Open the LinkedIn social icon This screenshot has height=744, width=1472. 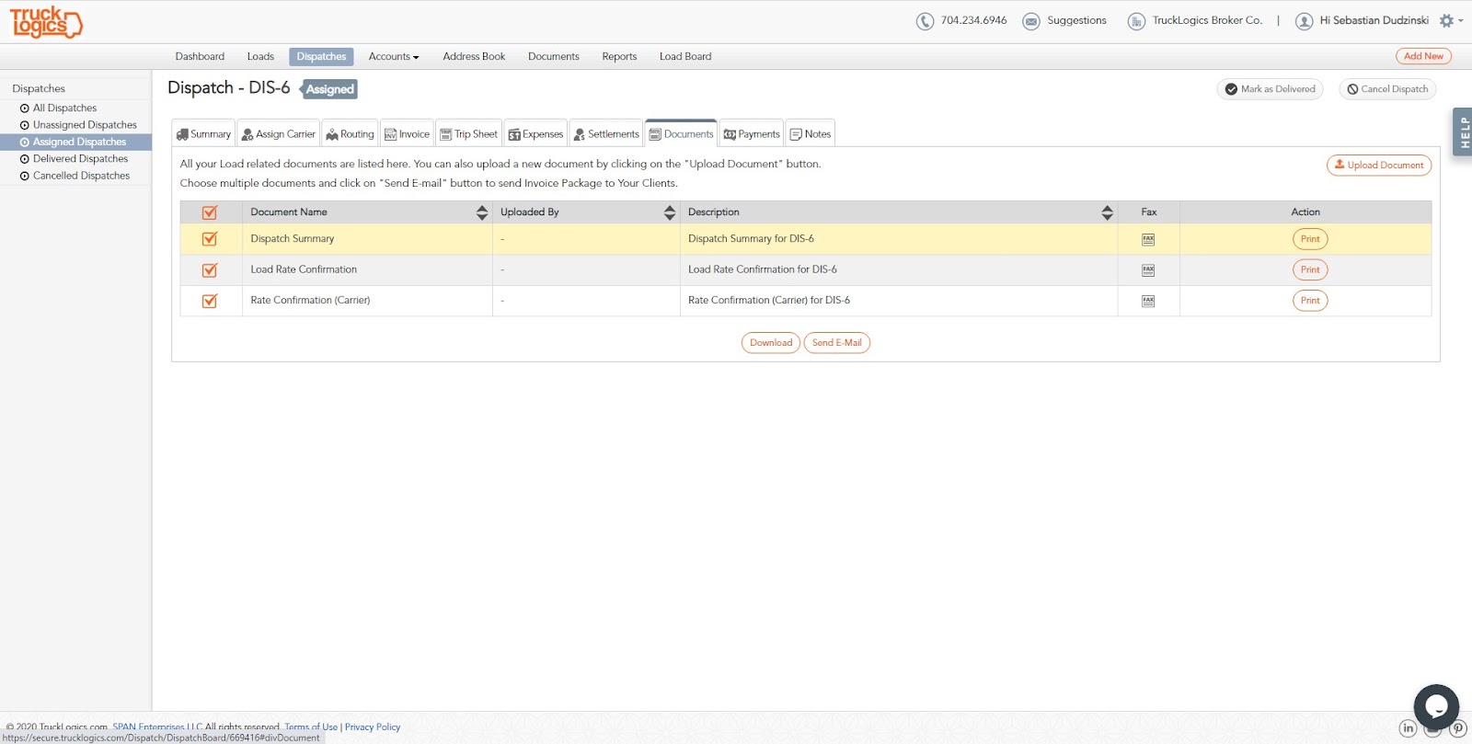[x=1408, y=728]
